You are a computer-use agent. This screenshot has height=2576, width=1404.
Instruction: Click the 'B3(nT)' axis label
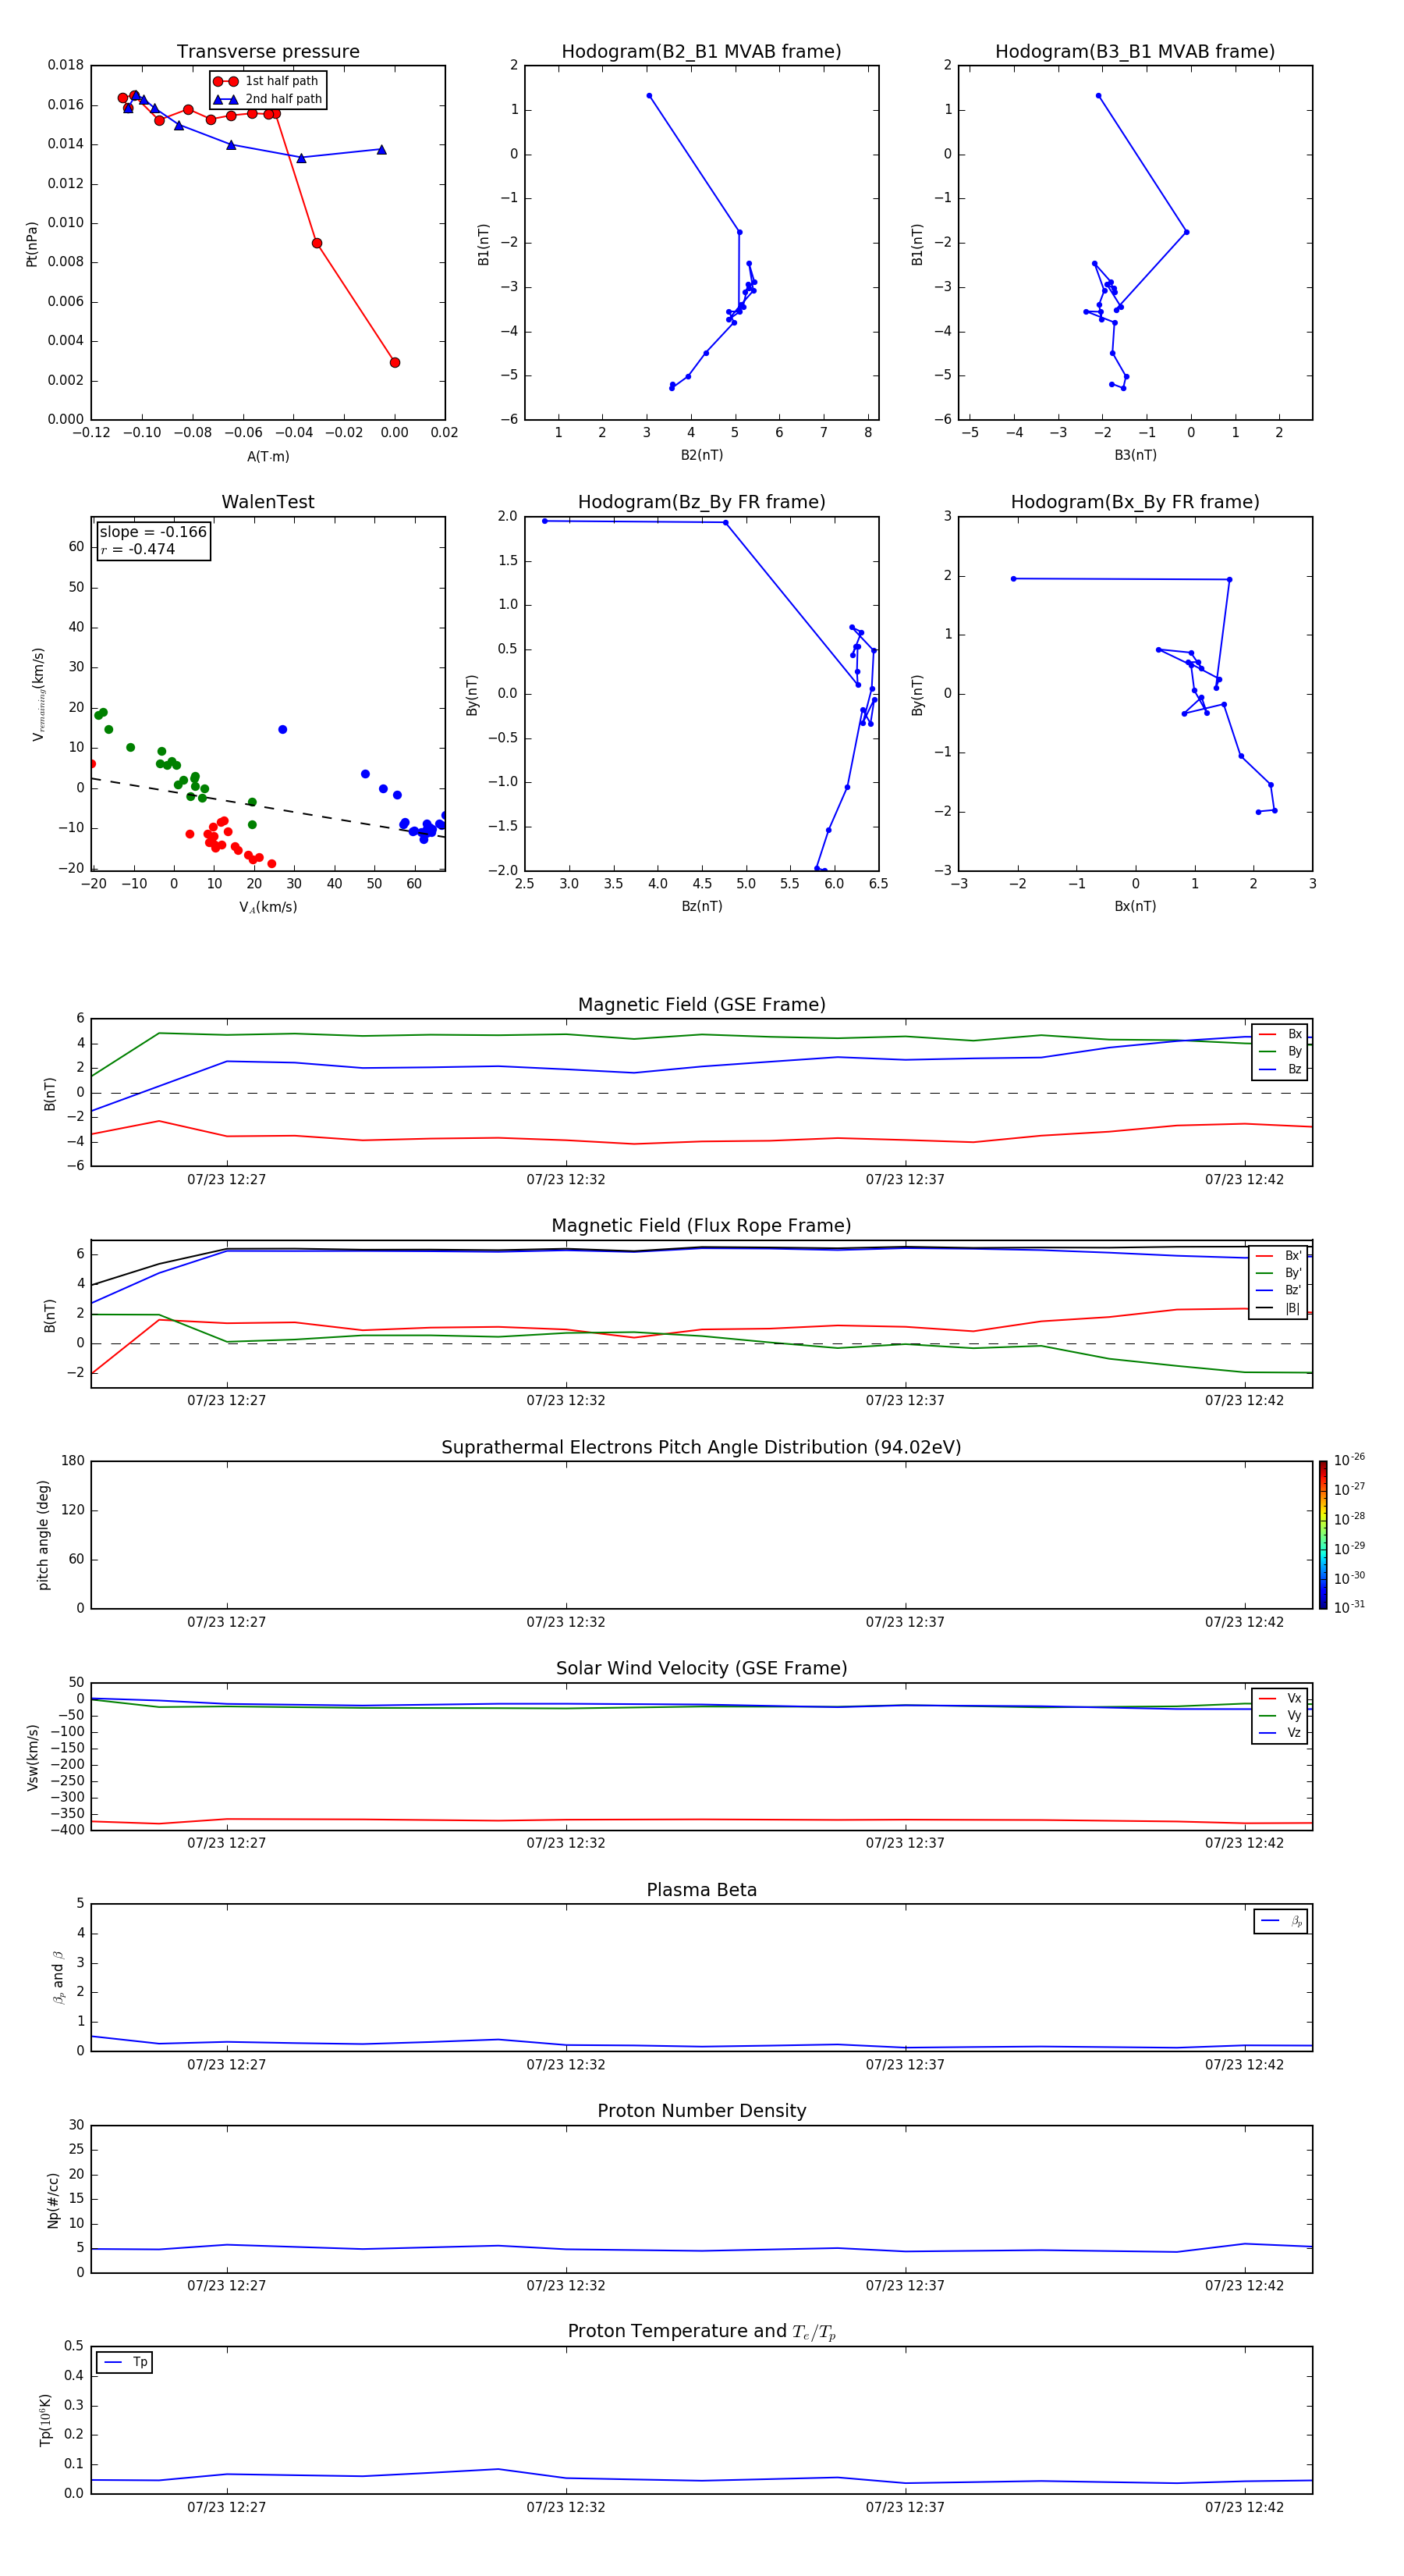[1135, 455]
